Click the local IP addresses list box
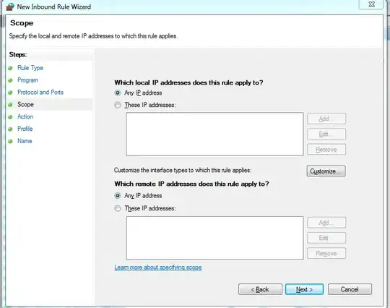This screenshot has width=390, height=308. click(x=214, y=134)
